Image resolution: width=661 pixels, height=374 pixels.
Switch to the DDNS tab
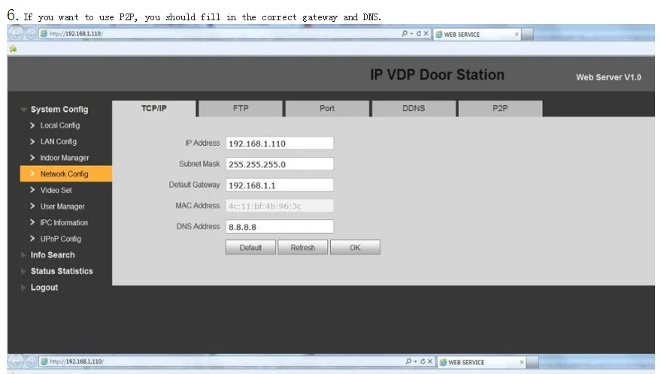click(414, 108)
